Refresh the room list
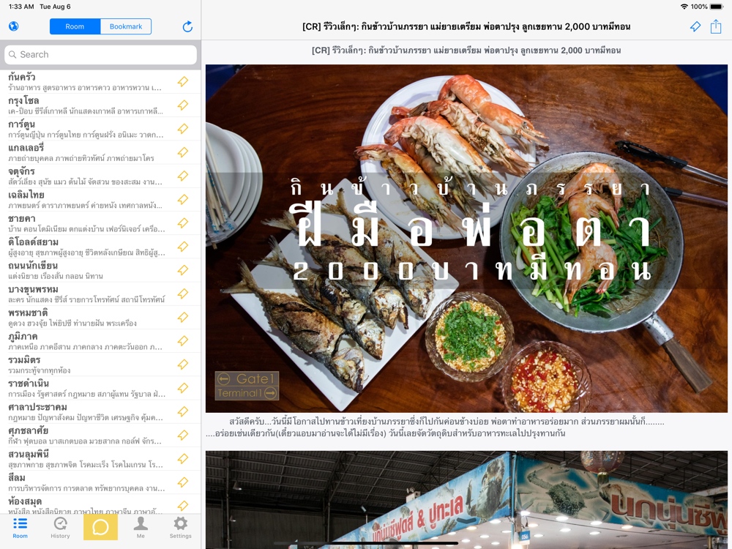732x549 pixels. pos(187,26)
